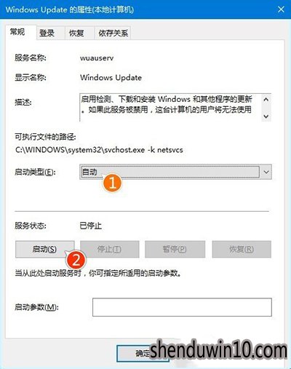
Task: Click the orange number 1 marker
Action: point(112,183)
